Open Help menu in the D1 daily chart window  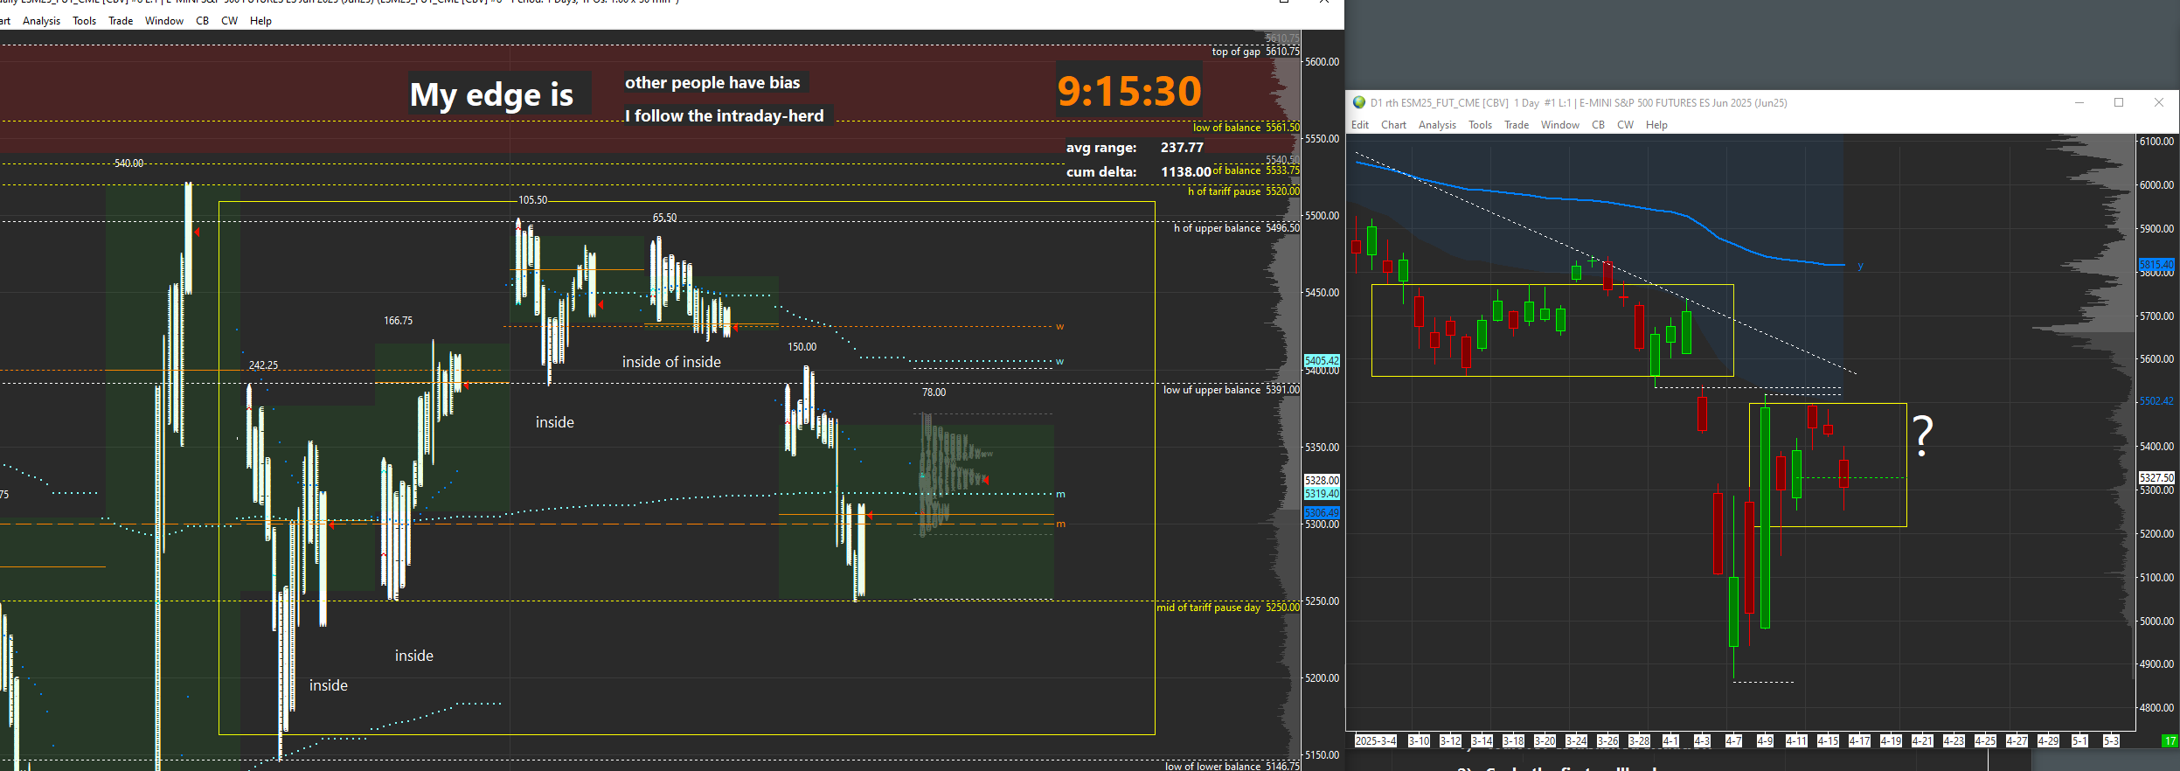click(1656, 125)
